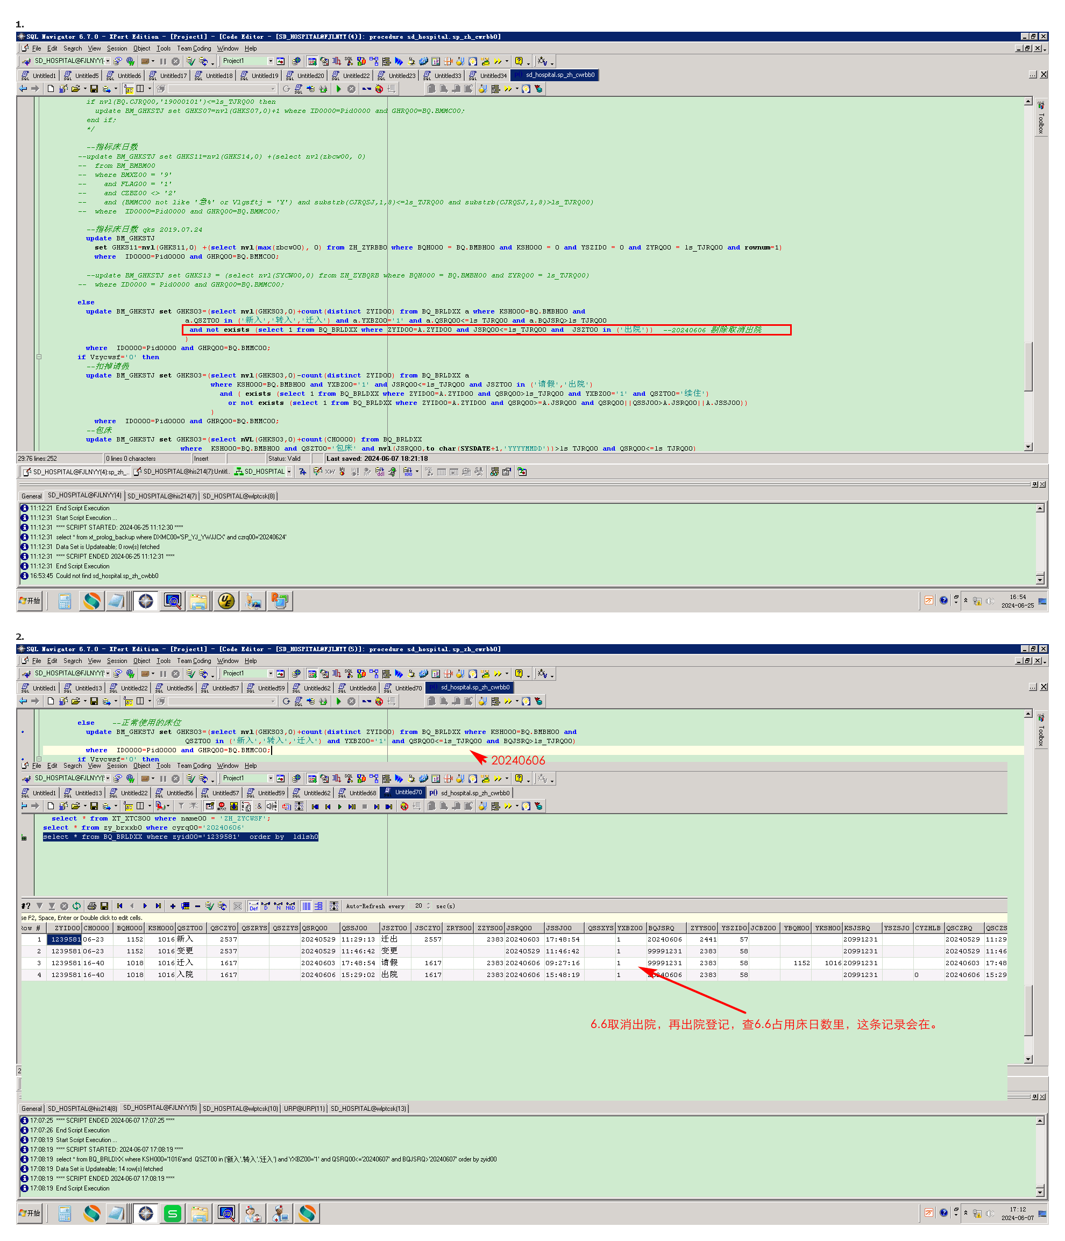The height and width of the screenshot is (1241, 1065).
Task: Toggle the N&D column display mode
Action: pyautogui.click(x=290, y=906)
